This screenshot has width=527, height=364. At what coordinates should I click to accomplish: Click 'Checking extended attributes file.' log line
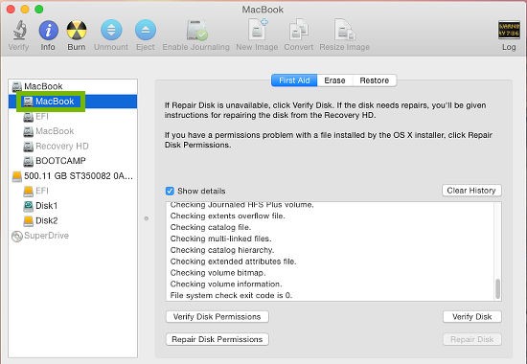(233, 262)
